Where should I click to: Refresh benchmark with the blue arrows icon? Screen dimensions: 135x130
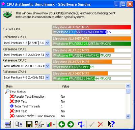coord(81,124)
